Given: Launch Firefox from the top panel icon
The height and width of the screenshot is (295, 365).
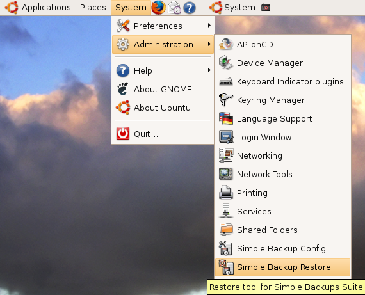Looking at the screenshot, I should pos(159,8).
